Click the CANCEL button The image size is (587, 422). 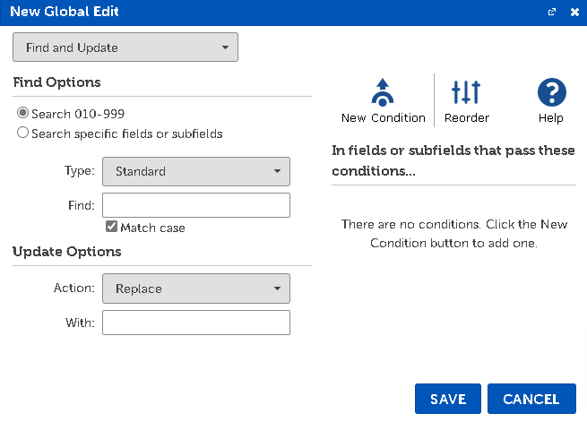pos(531,400)
